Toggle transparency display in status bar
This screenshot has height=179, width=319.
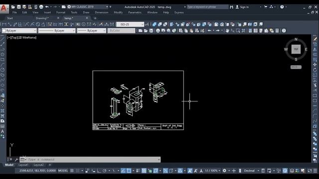(x=144, y=171)
